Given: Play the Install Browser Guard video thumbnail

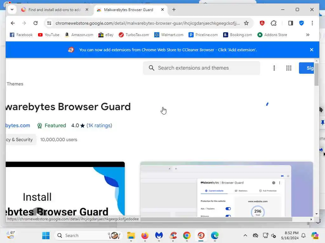Looking at the screenshot, I should (x=65, y=189).
